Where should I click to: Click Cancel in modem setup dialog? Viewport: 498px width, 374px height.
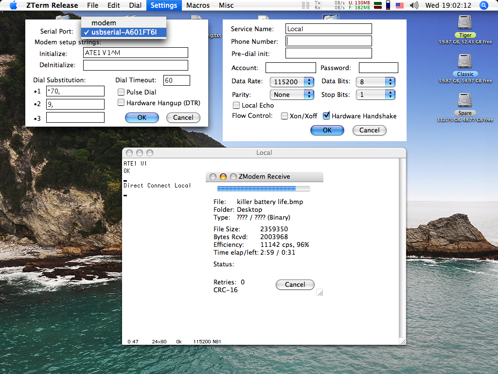click(183, 117)
